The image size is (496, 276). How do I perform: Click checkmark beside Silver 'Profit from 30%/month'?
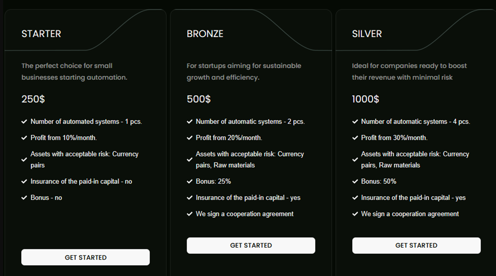pyautogui.click(x=355, y=138)
